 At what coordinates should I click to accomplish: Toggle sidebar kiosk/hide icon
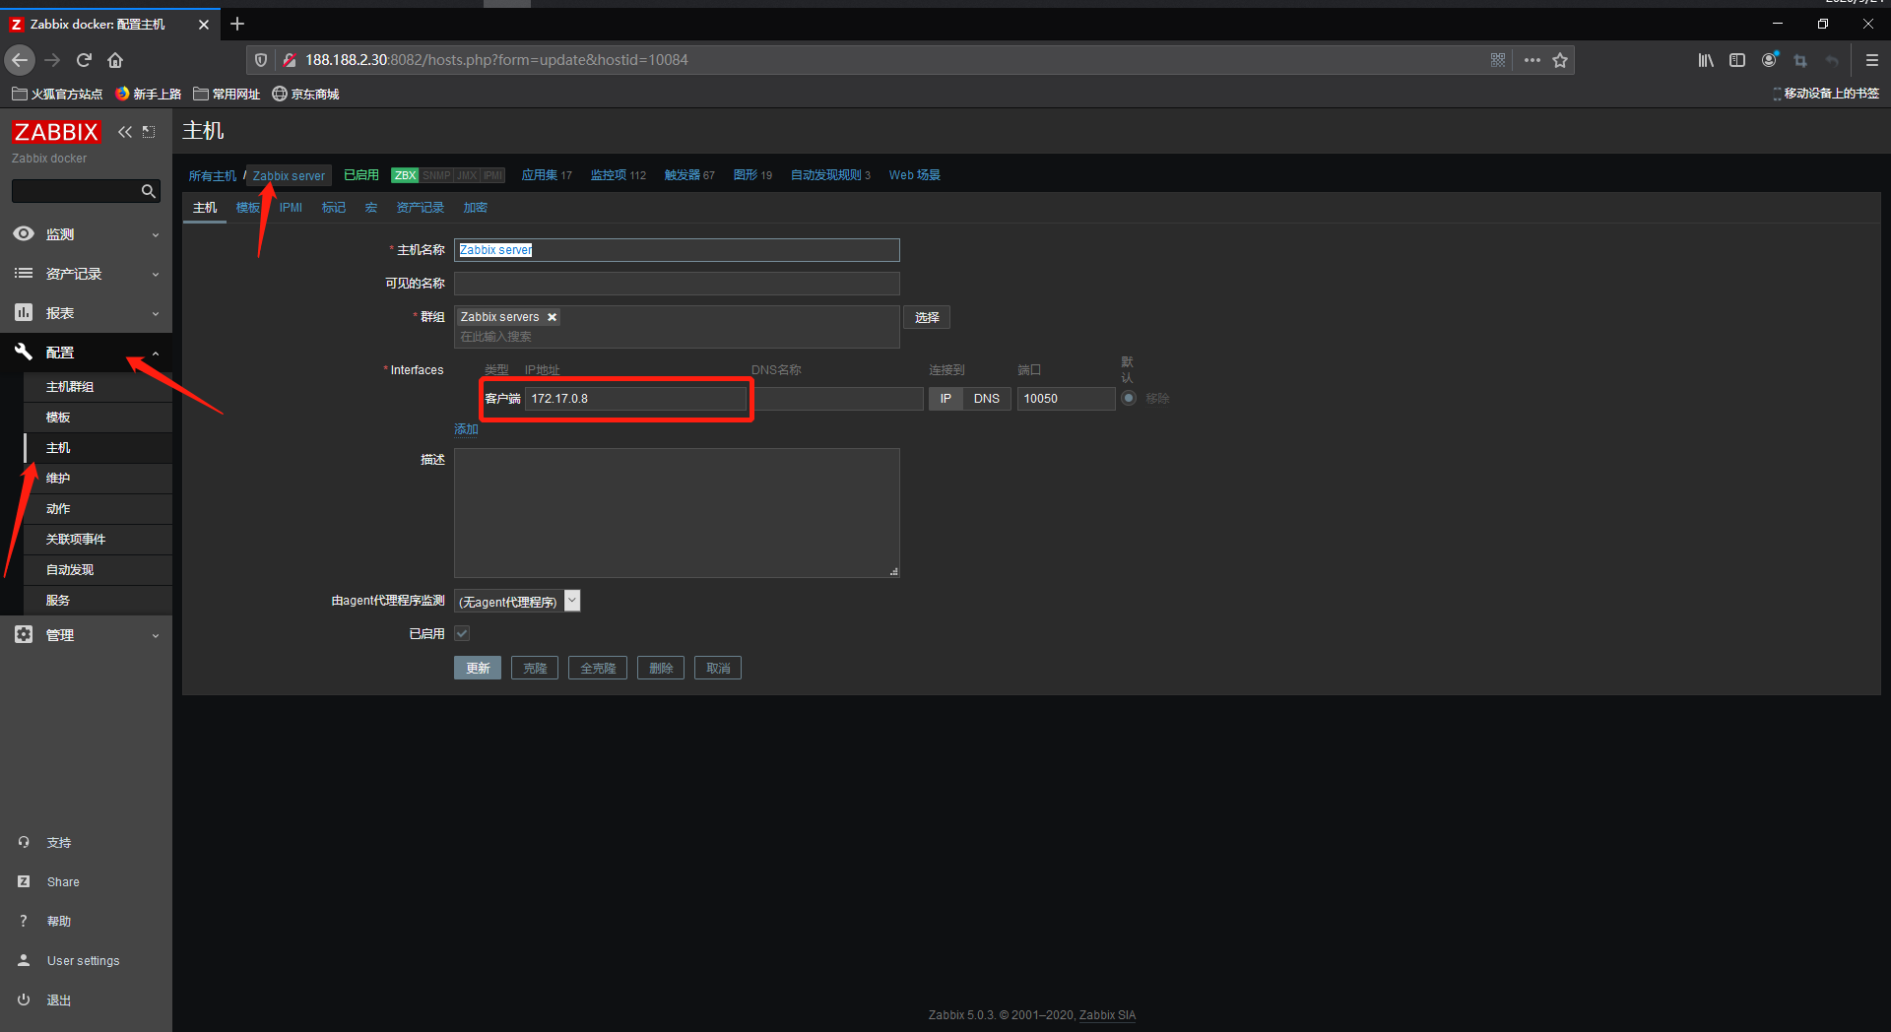pyautogui.click(x=149, y=132)
